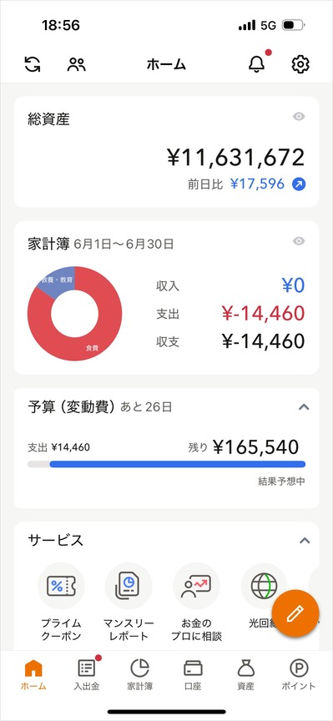
Task: Open the 光回線 globe icon
Action: pyautogui.click(x=264, y=587)
